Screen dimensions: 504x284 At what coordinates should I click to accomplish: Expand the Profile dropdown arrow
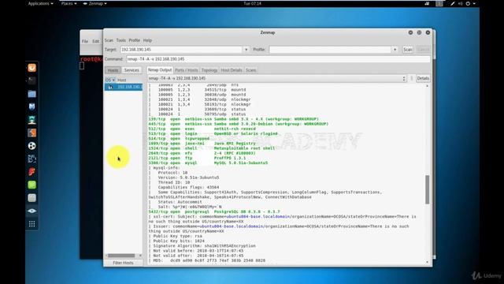point(395,50)
